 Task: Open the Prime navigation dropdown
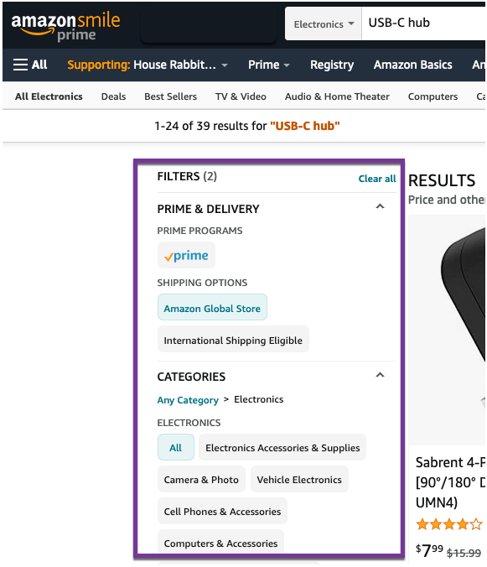click(269, 65)
